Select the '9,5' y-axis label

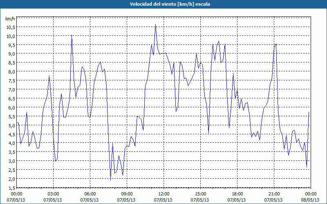[x=12, y=45]
